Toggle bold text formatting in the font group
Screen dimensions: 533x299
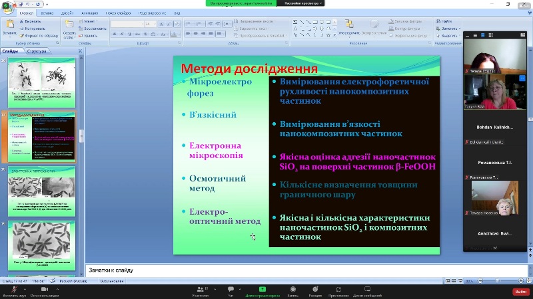pyautogui.click(x=113, y=35)
